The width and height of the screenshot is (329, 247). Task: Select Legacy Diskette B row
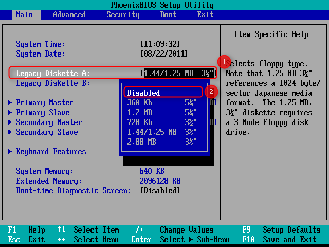[53, 83]
